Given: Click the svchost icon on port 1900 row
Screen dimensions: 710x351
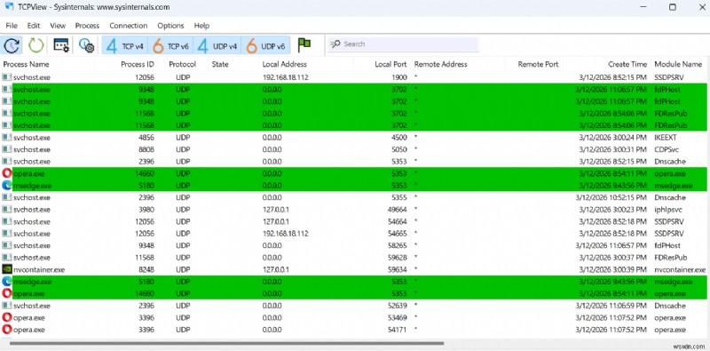Looking at the screenshot, I should click(x=7, y=77).
